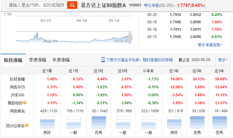Click the -8.38% tracking target value
The width and height of the screenshot is (233, 138).
tap(153, 103)
